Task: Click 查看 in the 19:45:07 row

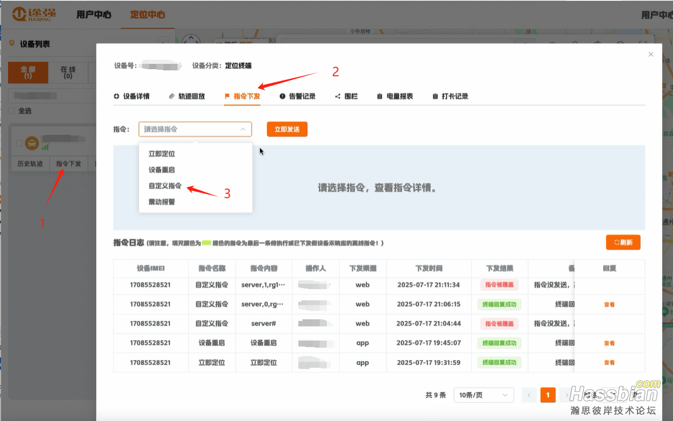Action: 609,343
